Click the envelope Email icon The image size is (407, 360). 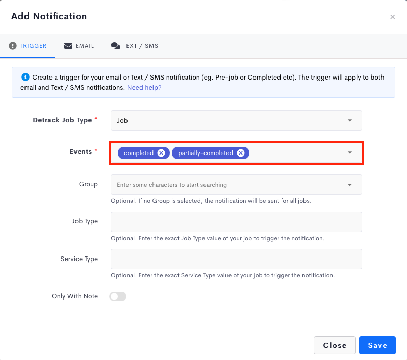68,46
